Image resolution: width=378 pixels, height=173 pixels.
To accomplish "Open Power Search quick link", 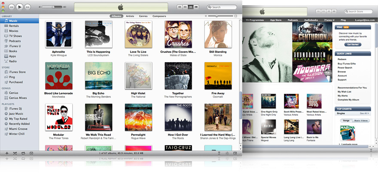I will pos(345,68).
